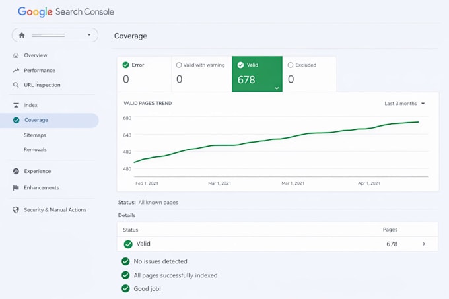Click the Valid row green check icon
Viewport: 449px width, 299px height.
128,244
